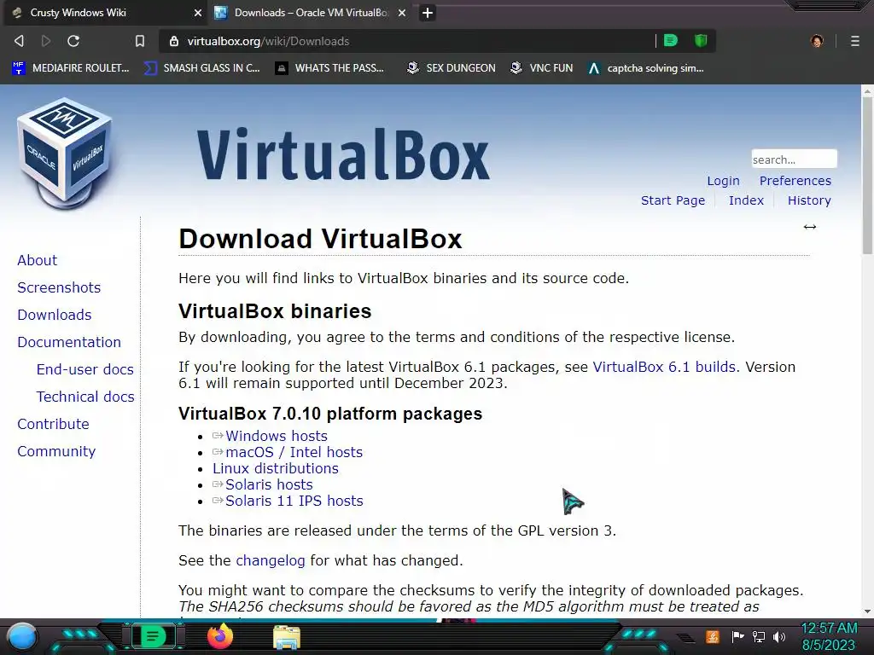Open Community in the sidebar

tap(56, 451)
